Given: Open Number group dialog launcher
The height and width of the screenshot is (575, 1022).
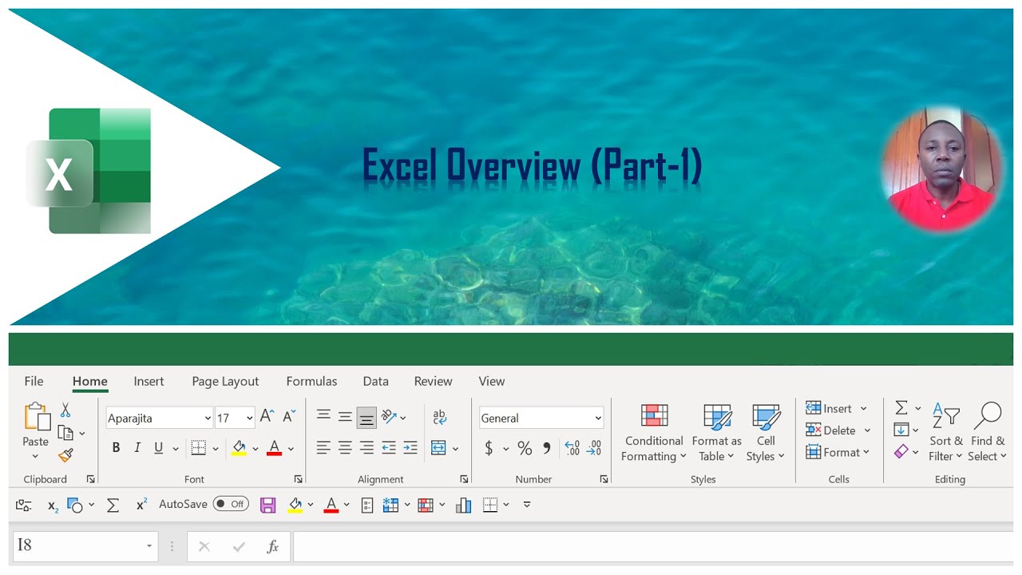Looking at the screenshot, I should (x=604, y=479).
